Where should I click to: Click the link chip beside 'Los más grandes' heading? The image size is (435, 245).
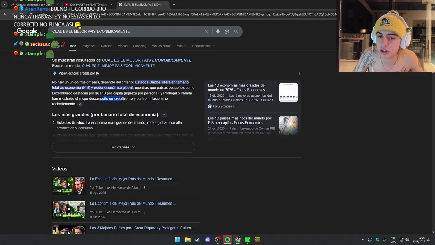(164, 115)
